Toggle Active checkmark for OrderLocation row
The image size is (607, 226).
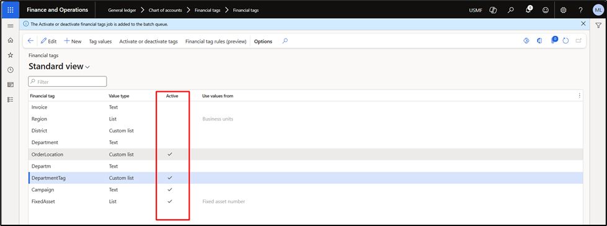click(x=169, y=154)
